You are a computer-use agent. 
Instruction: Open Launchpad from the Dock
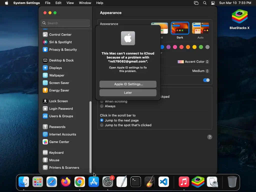coord(38,182)
